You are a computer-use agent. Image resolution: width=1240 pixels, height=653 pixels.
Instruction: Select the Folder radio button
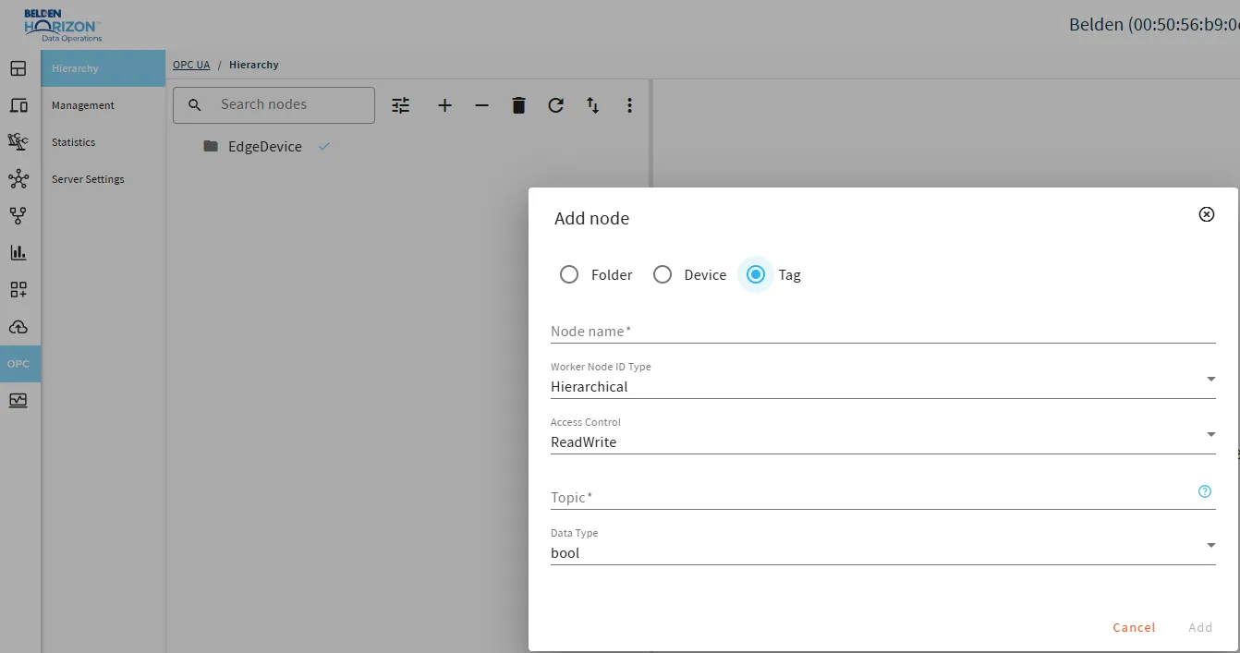point(569,274)
